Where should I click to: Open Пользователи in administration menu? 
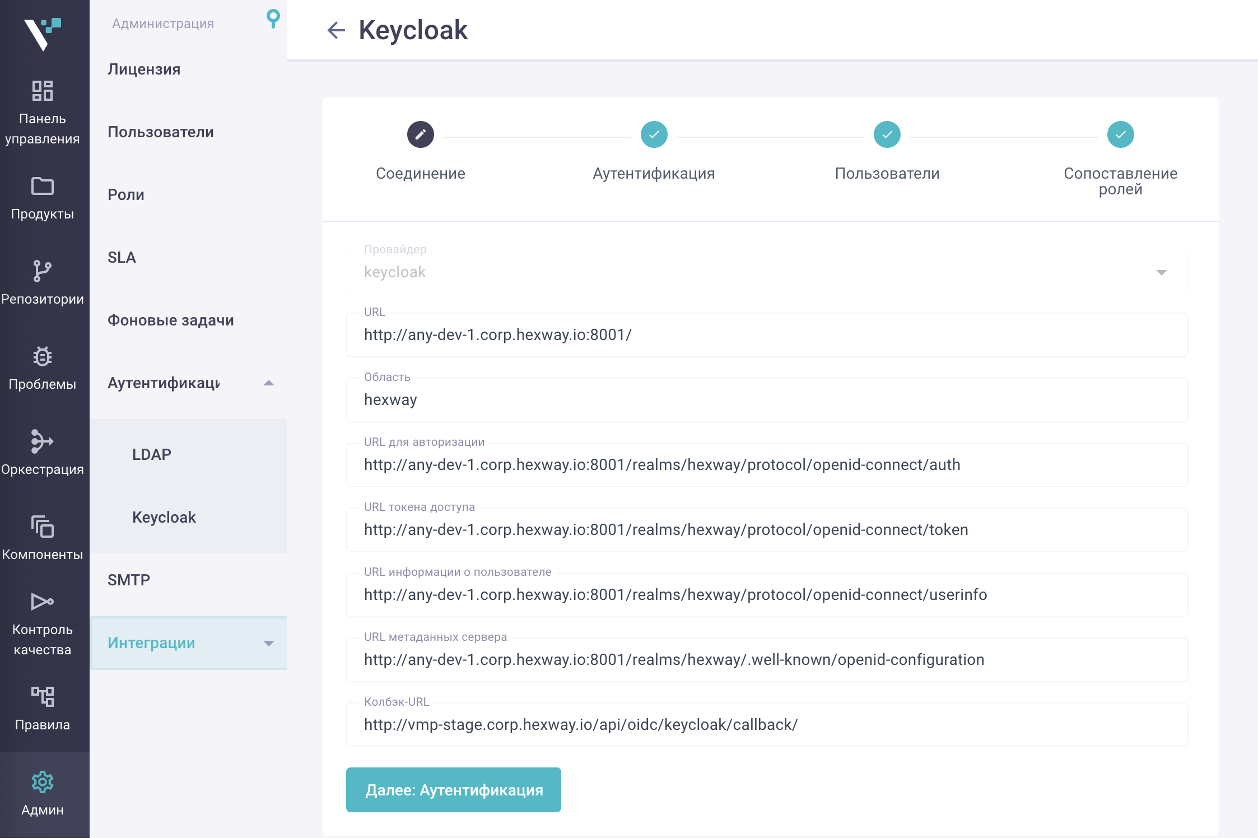click(x=161, y=132)
